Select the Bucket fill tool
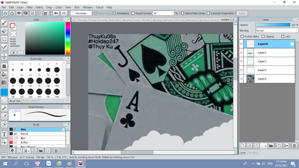This screenshot has width=299, height=168. pyautogui.click(x=4, y=74)
